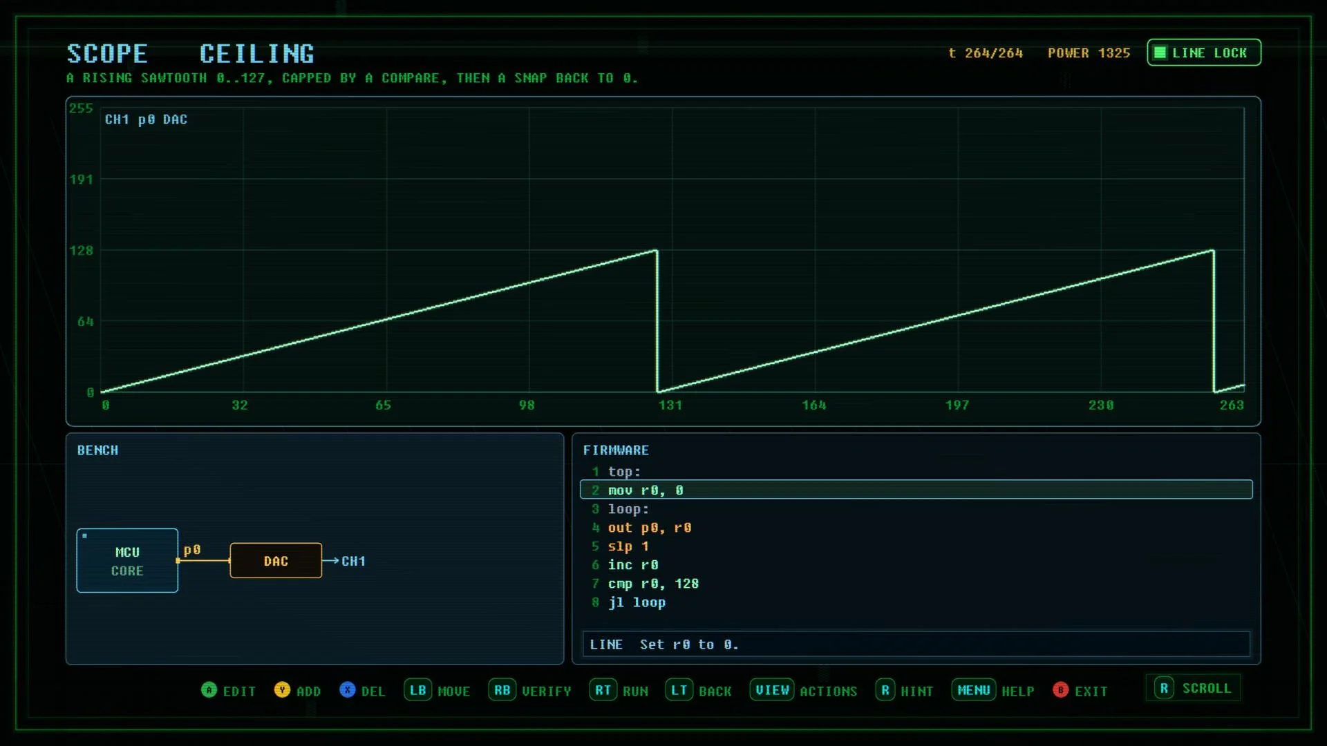This screenshot has width=1327, height=746.
Task: Click the 131 x-axis tick label
Action: (670, 405)
